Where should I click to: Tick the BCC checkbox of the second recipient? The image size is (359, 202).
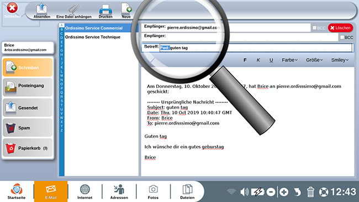pos(342,37)
